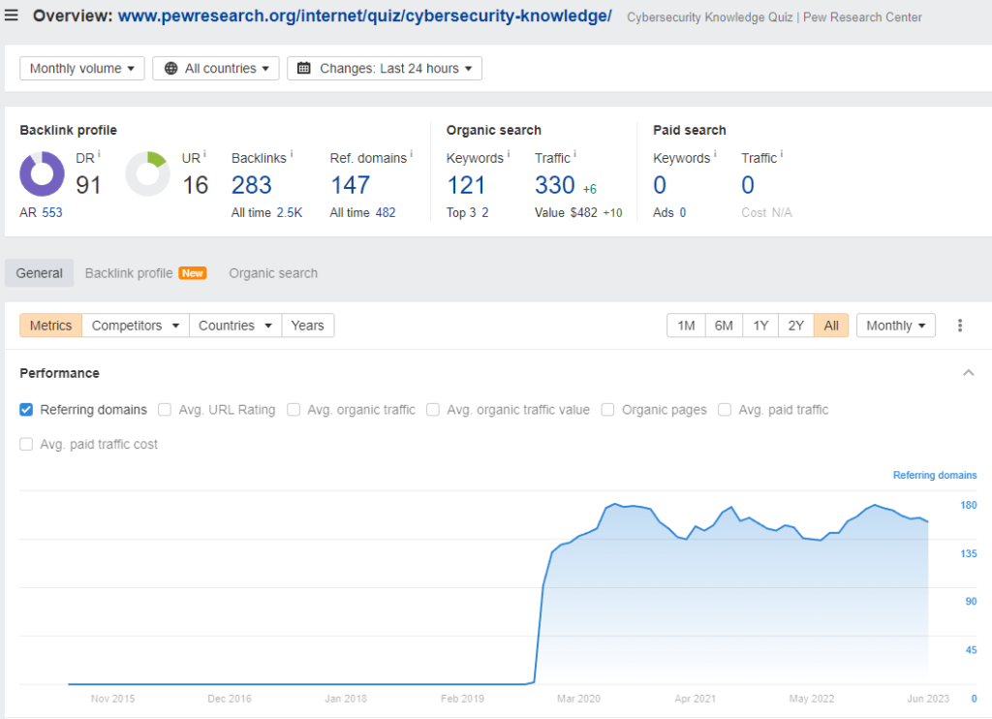Switch to the Backlink profile tab
The height and width of the screenshot is (719, 992).
coord(129,273)
